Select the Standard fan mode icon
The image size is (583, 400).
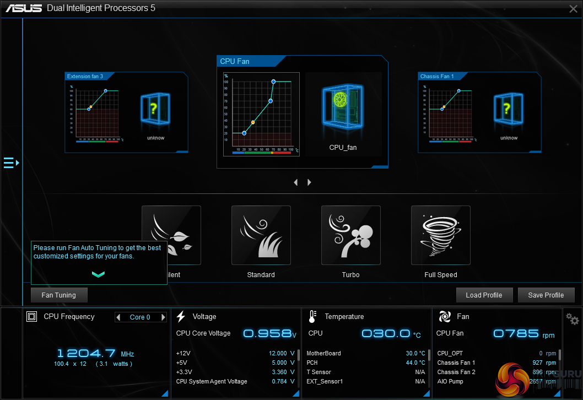point(261,235)
